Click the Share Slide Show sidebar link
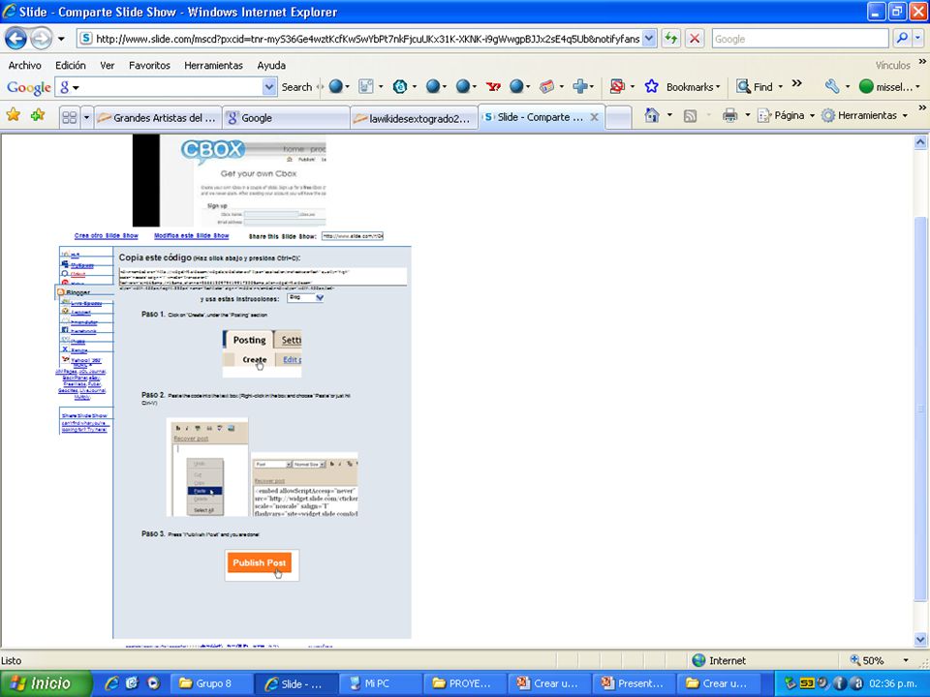Viewport: 930px width, 697px height. tap(85, 416)
